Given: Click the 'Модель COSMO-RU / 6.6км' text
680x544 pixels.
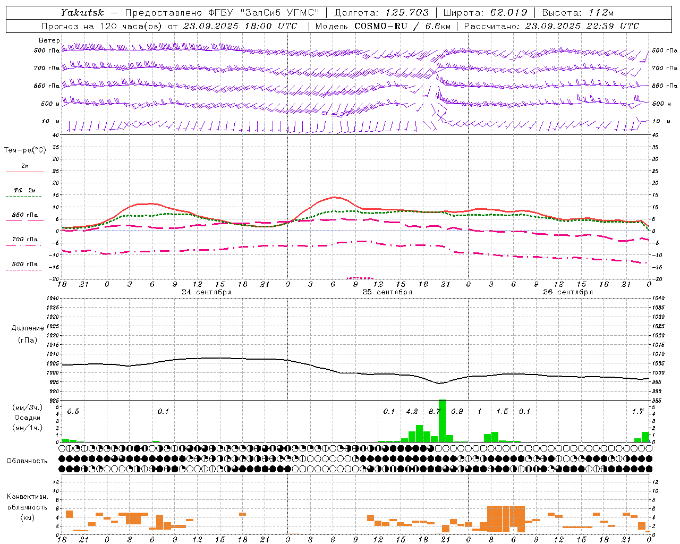Looking at the screenshot, I should click(x=383, y=26).
